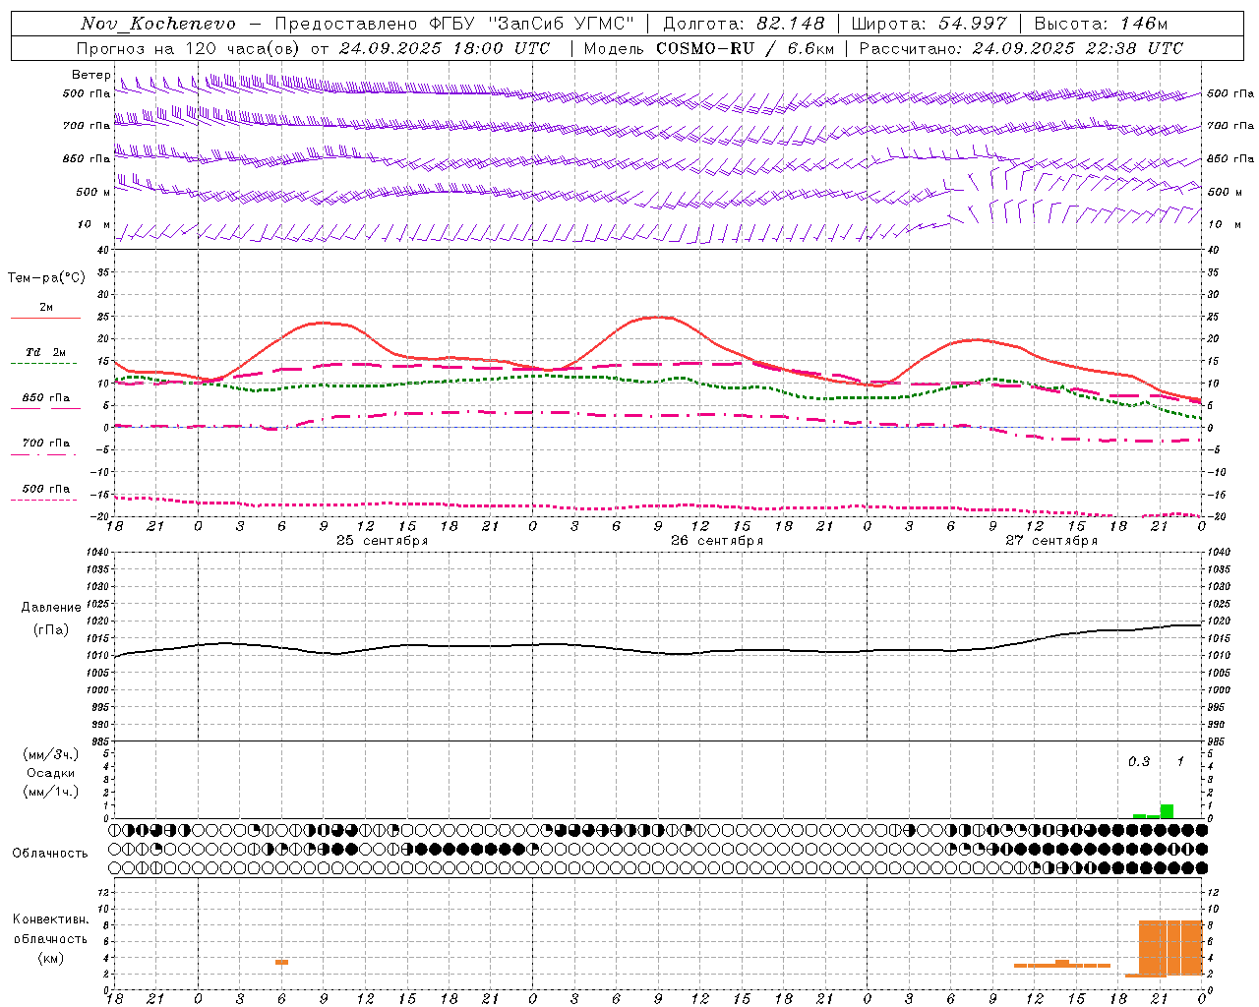The width and height of the screenshot is (1259, 1007).
Task: Click the precipitation value 0.3
Action: [1139, 762]
